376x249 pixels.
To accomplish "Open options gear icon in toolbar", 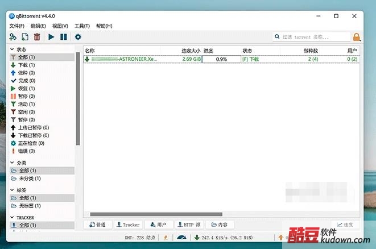I will click(78, 37).
